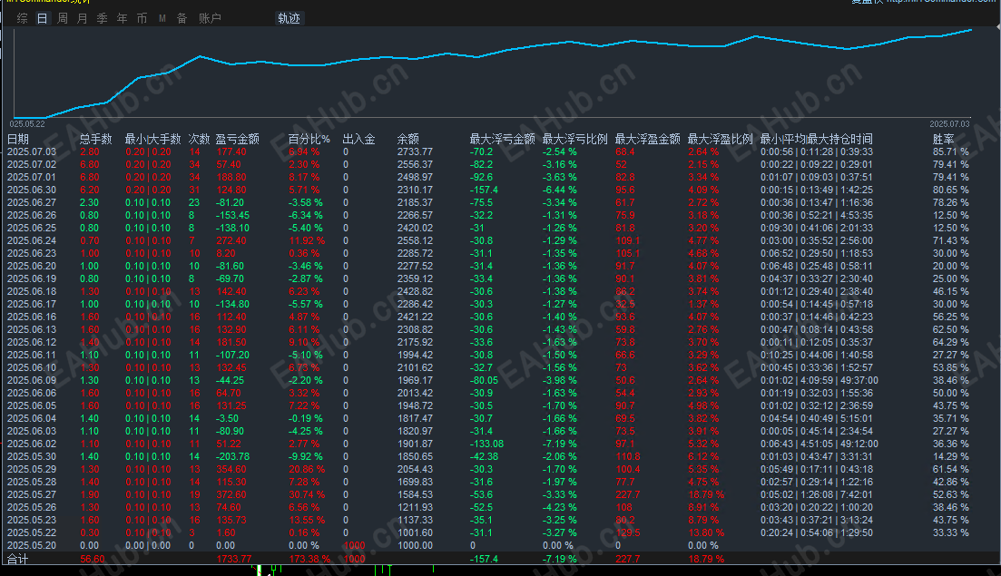Select the 年 yearly tab

coord(122,18)
